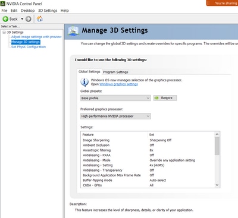
Task: Open the Windows graphics settings link
Action: (x=118, y=84)
